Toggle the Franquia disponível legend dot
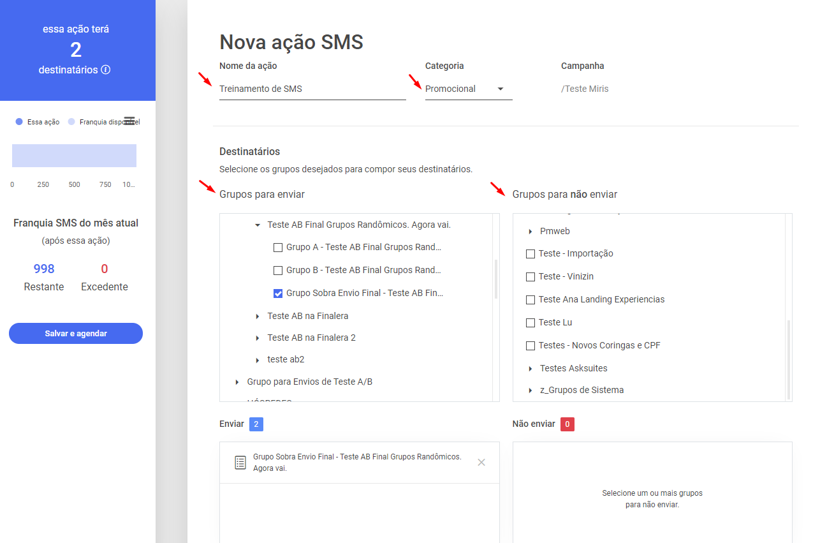Viewport: 820px width, 543px height. [x=71, y=122]
